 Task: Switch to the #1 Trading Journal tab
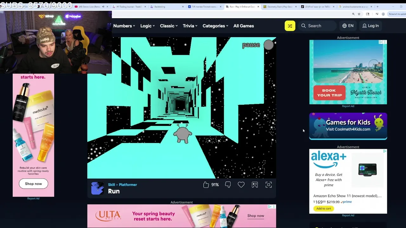point(129,7)
